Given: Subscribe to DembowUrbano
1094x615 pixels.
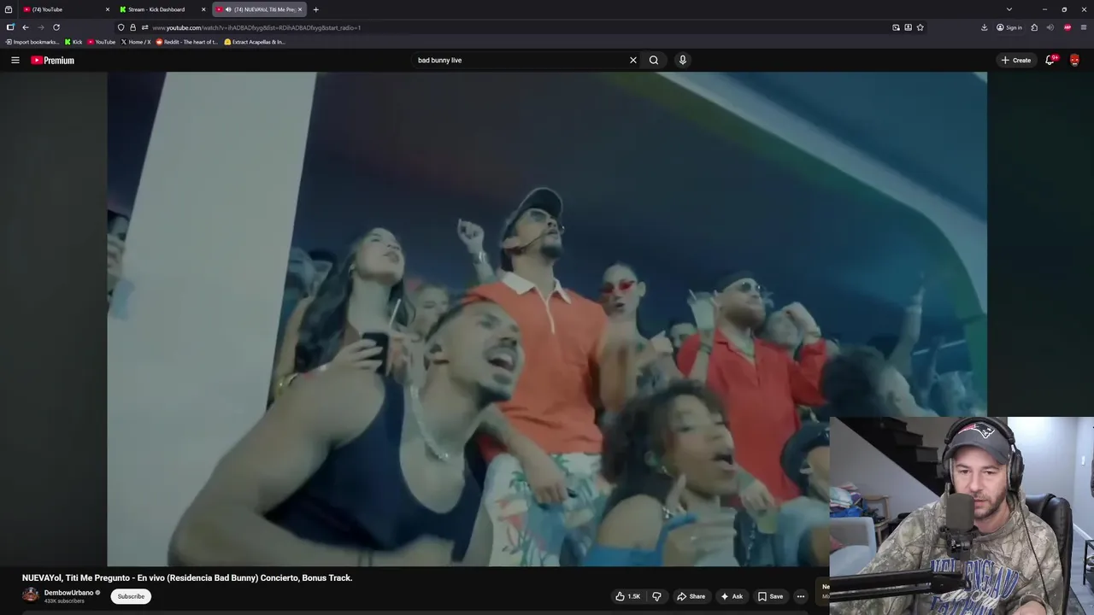Looking at the screenshot, I should [131, 596].
